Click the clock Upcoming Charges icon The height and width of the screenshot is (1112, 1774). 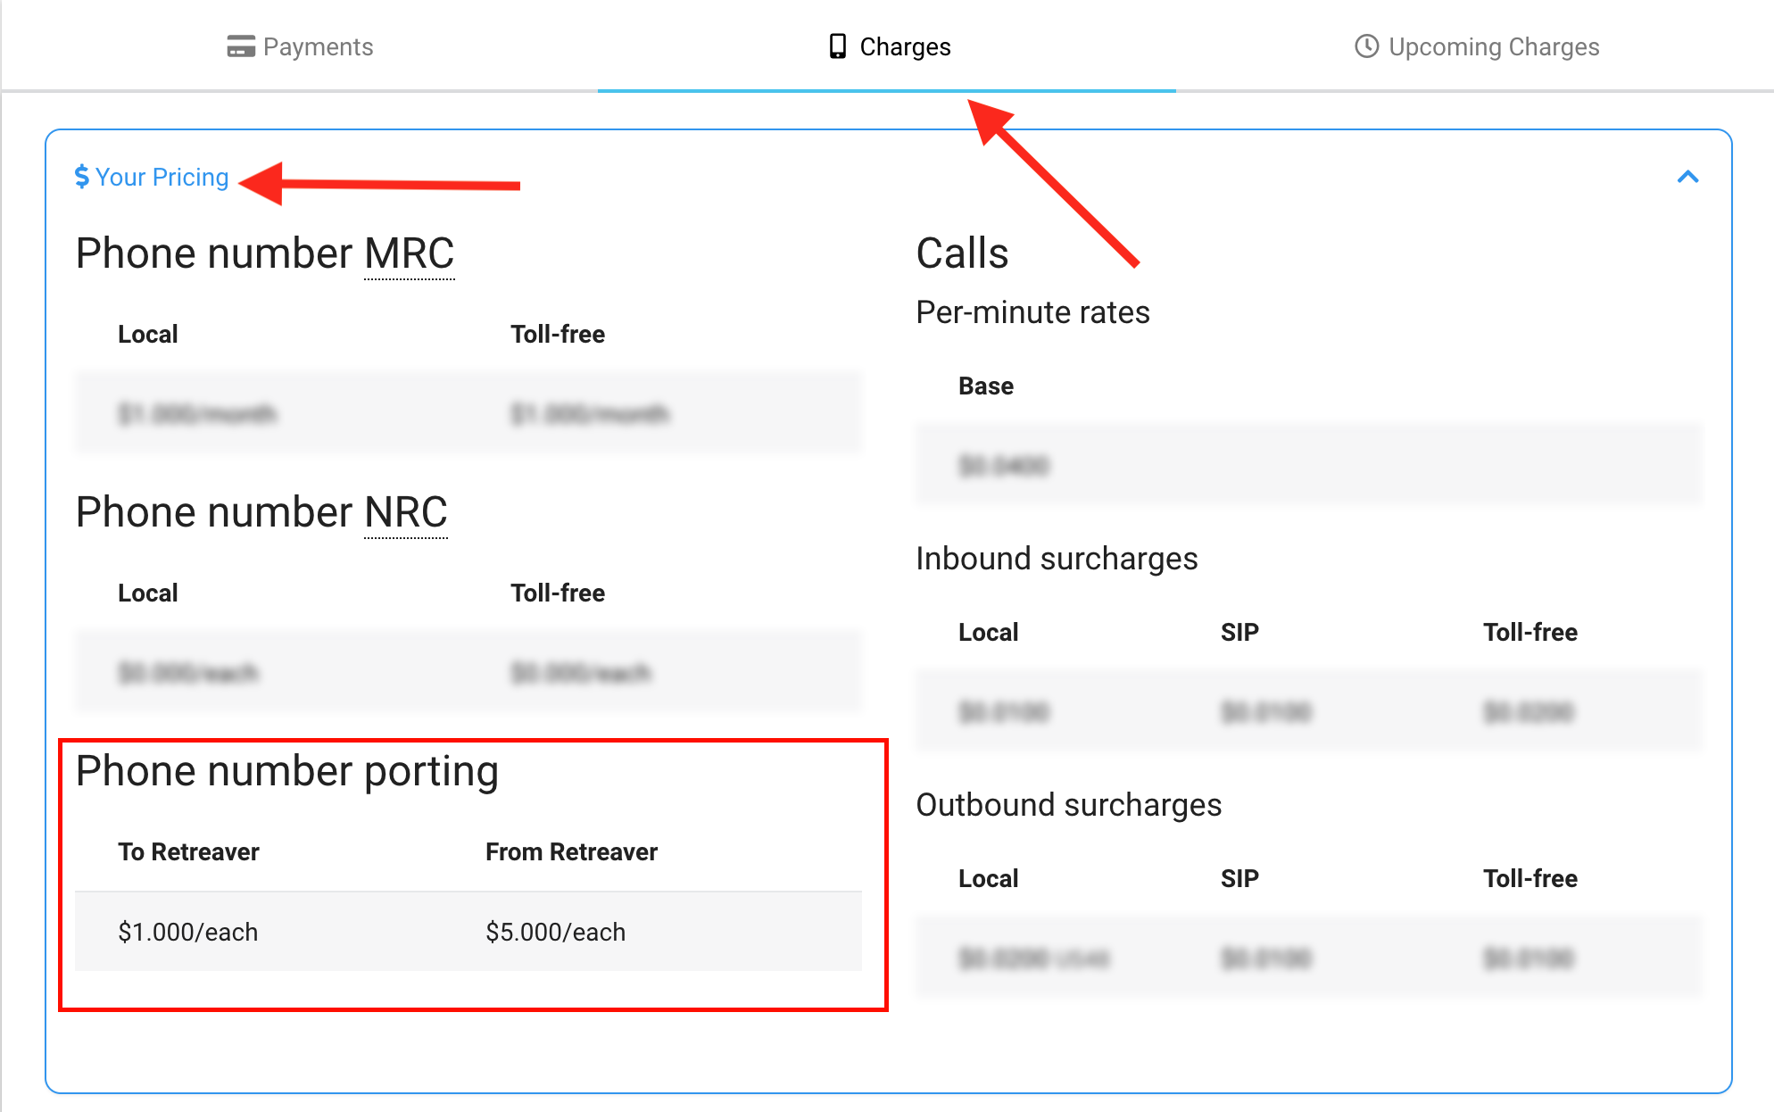pyautogui.click(x=1366, y=46)
